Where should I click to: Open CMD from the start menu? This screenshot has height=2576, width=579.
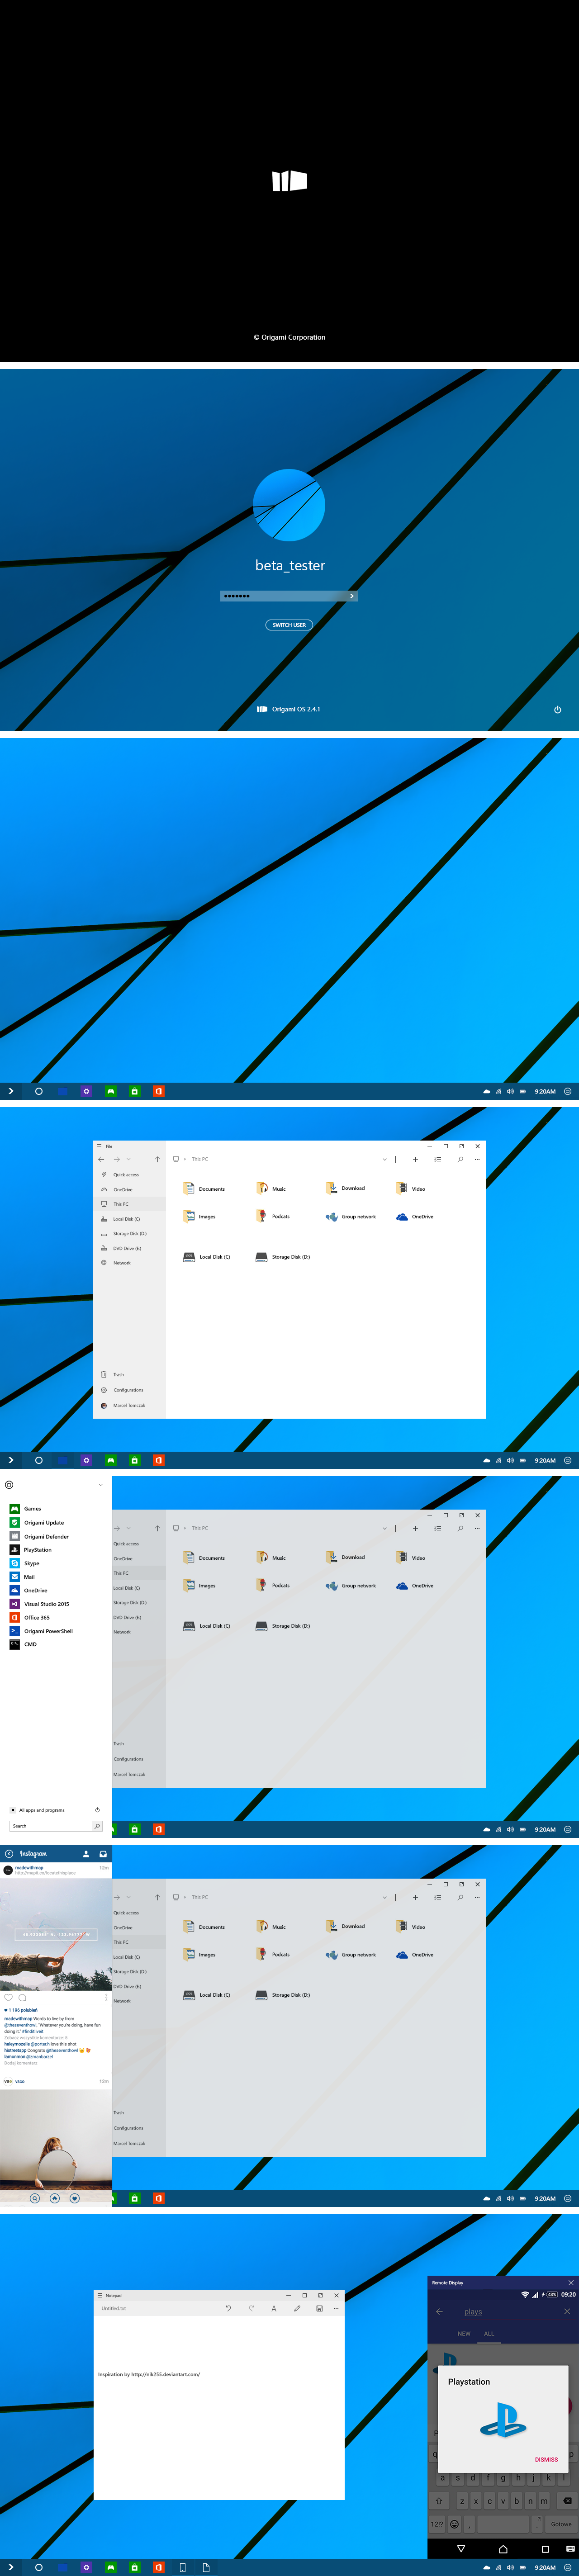tap(24, 1644)
